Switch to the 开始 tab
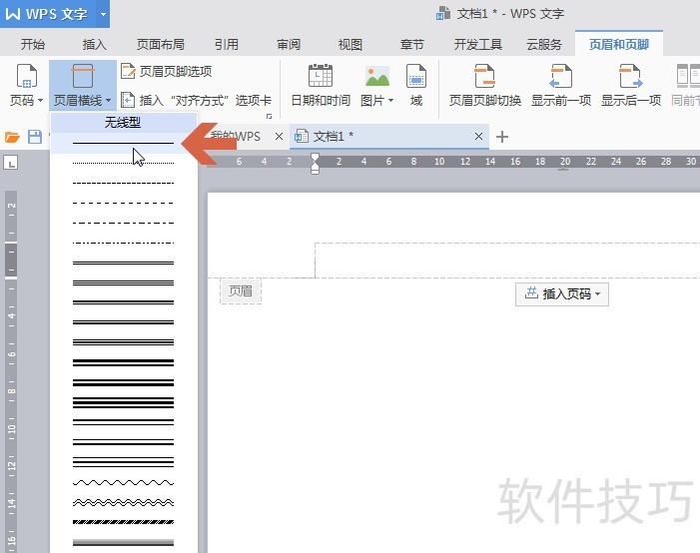 pos(33,44)
